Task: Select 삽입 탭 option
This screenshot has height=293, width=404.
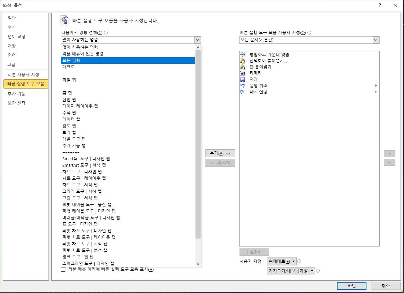Action: (128, 100)
